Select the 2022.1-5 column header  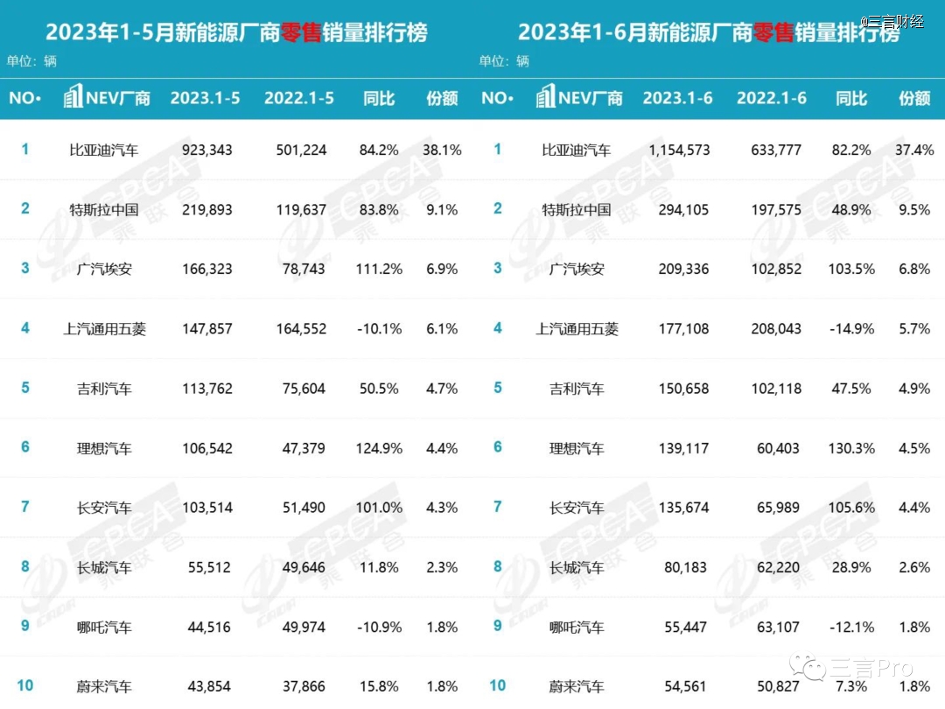click(x=299, y=98)
